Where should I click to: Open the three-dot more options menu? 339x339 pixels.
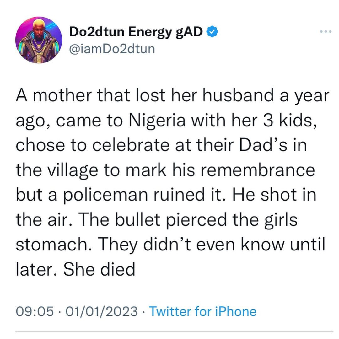coord(325,32)
